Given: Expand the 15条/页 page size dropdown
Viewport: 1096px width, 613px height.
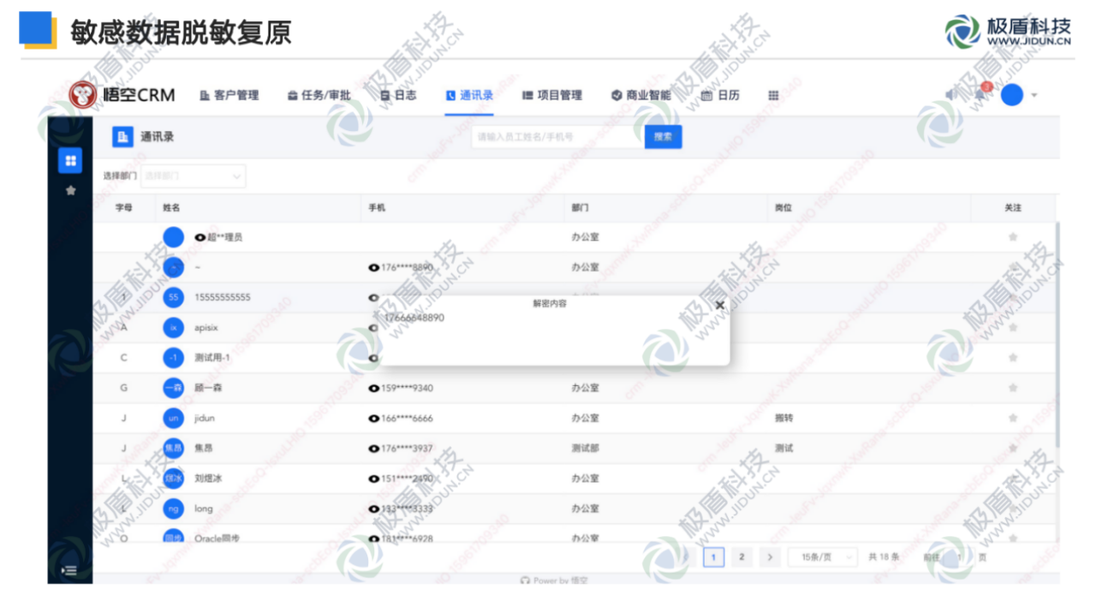Looking at the screenshot, I should pyautogui.click(x=822, y=557).
